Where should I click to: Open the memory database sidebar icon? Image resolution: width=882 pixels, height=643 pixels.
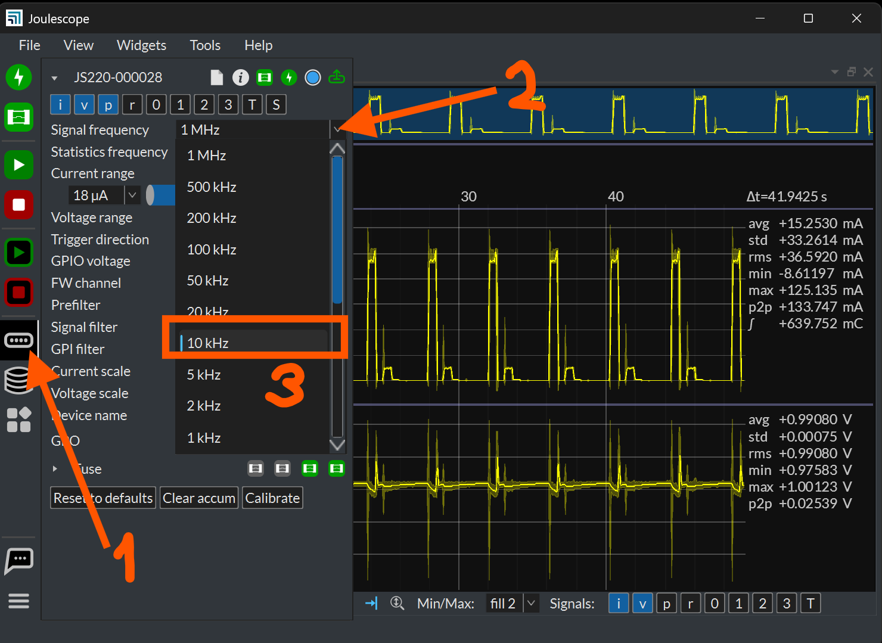(x=18, y=380)
